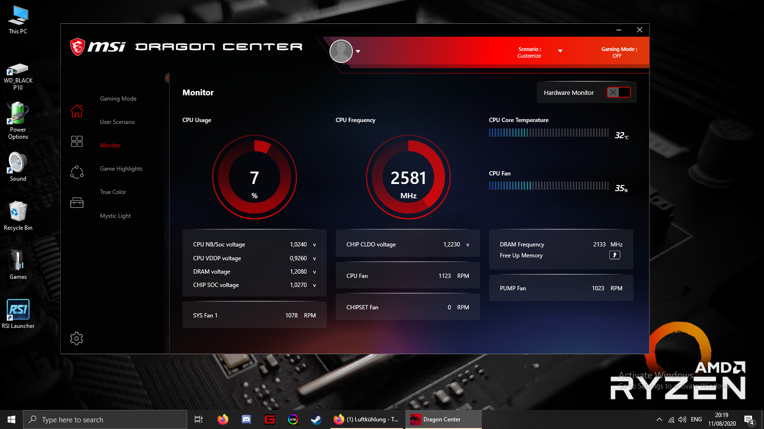
Task: Show hidden system tray icons
Action: click(659, 419)
